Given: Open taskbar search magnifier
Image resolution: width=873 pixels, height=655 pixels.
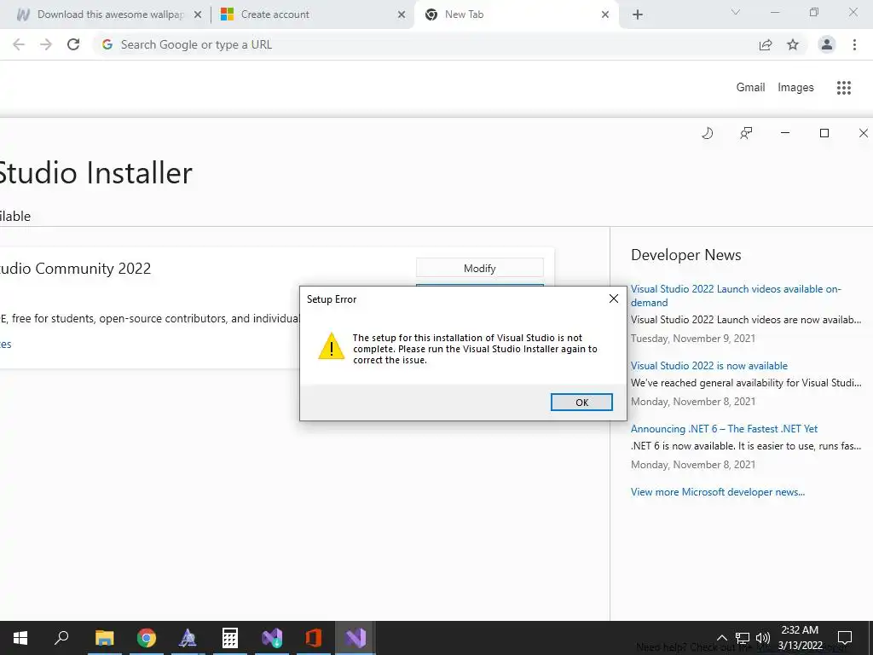Looking at the screenshot, I should 61,638.
